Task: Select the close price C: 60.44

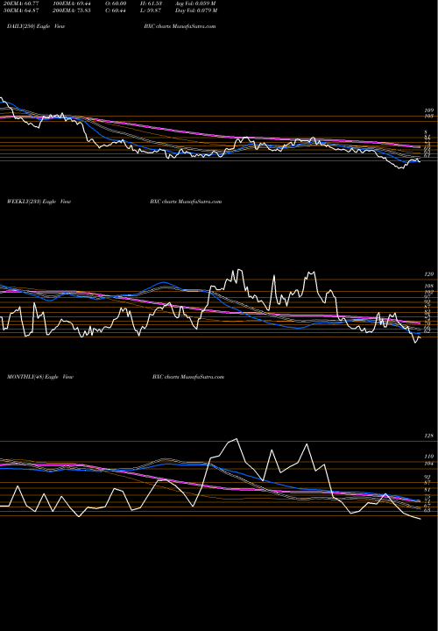Action: click(x=115, y=11)
